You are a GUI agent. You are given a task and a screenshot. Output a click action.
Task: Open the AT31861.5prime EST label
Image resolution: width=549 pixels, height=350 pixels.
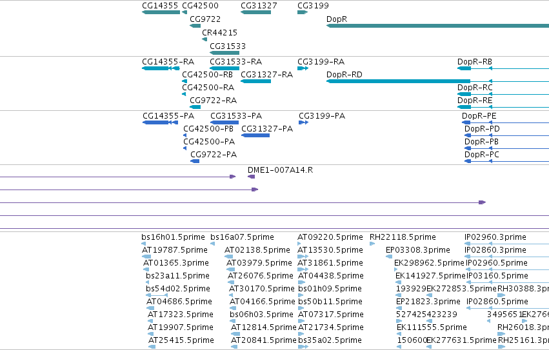coord(330,264)
